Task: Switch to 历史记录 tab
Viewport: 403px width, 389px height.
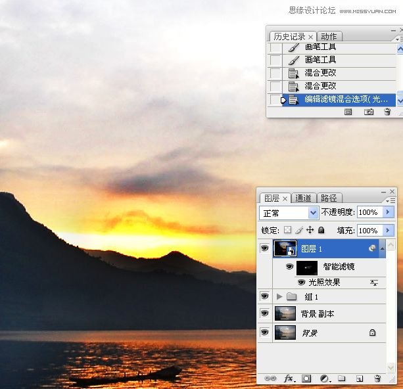Action: [289, 37]
